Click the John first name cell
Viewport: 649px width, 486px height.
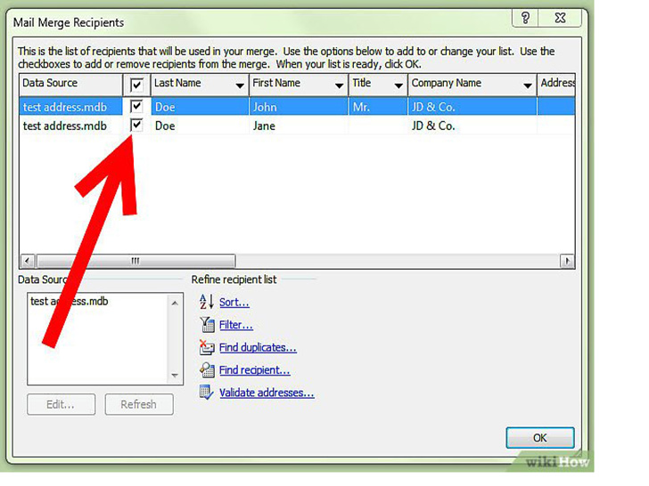pos(299,107)
